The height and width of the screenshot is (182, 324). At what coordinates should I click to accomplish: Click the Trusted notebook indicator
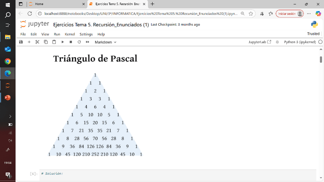(313, 34)
